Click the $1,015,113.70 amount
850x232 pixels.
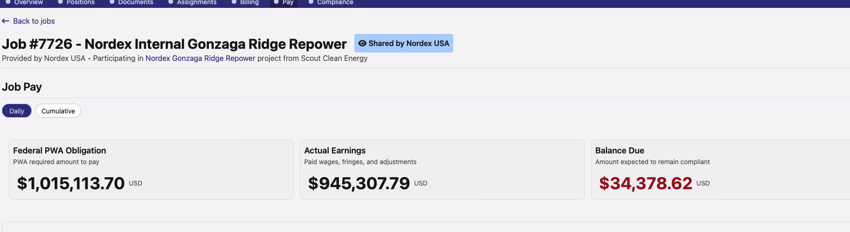point(71,183)
